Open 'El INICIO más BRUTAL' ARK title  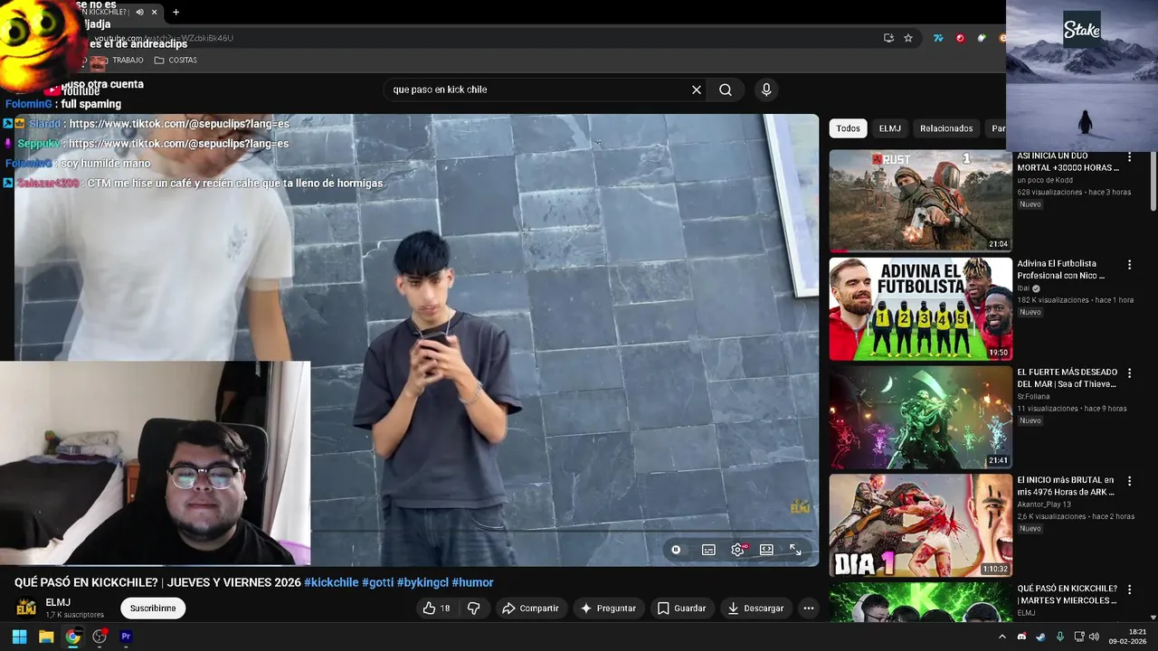pyautogui.click(x=1067, y=486)
